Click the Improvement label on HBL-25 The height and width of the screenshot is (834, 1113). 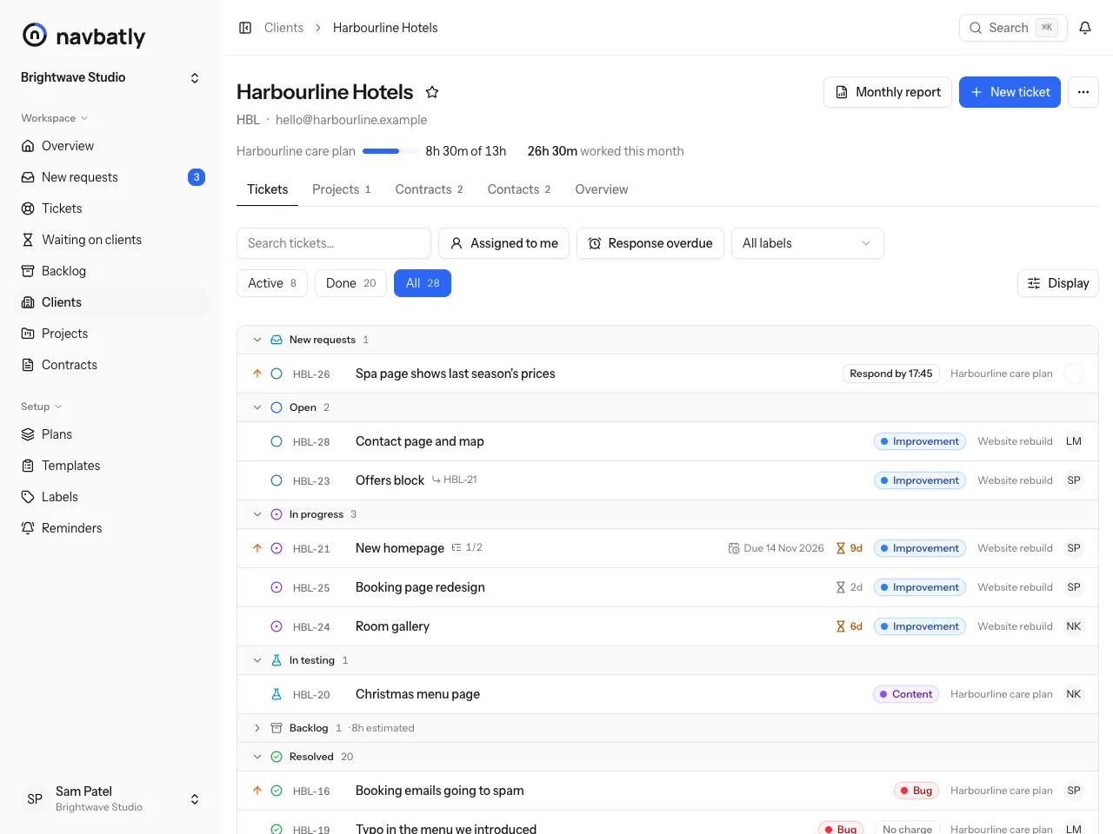tap(920, 587)
